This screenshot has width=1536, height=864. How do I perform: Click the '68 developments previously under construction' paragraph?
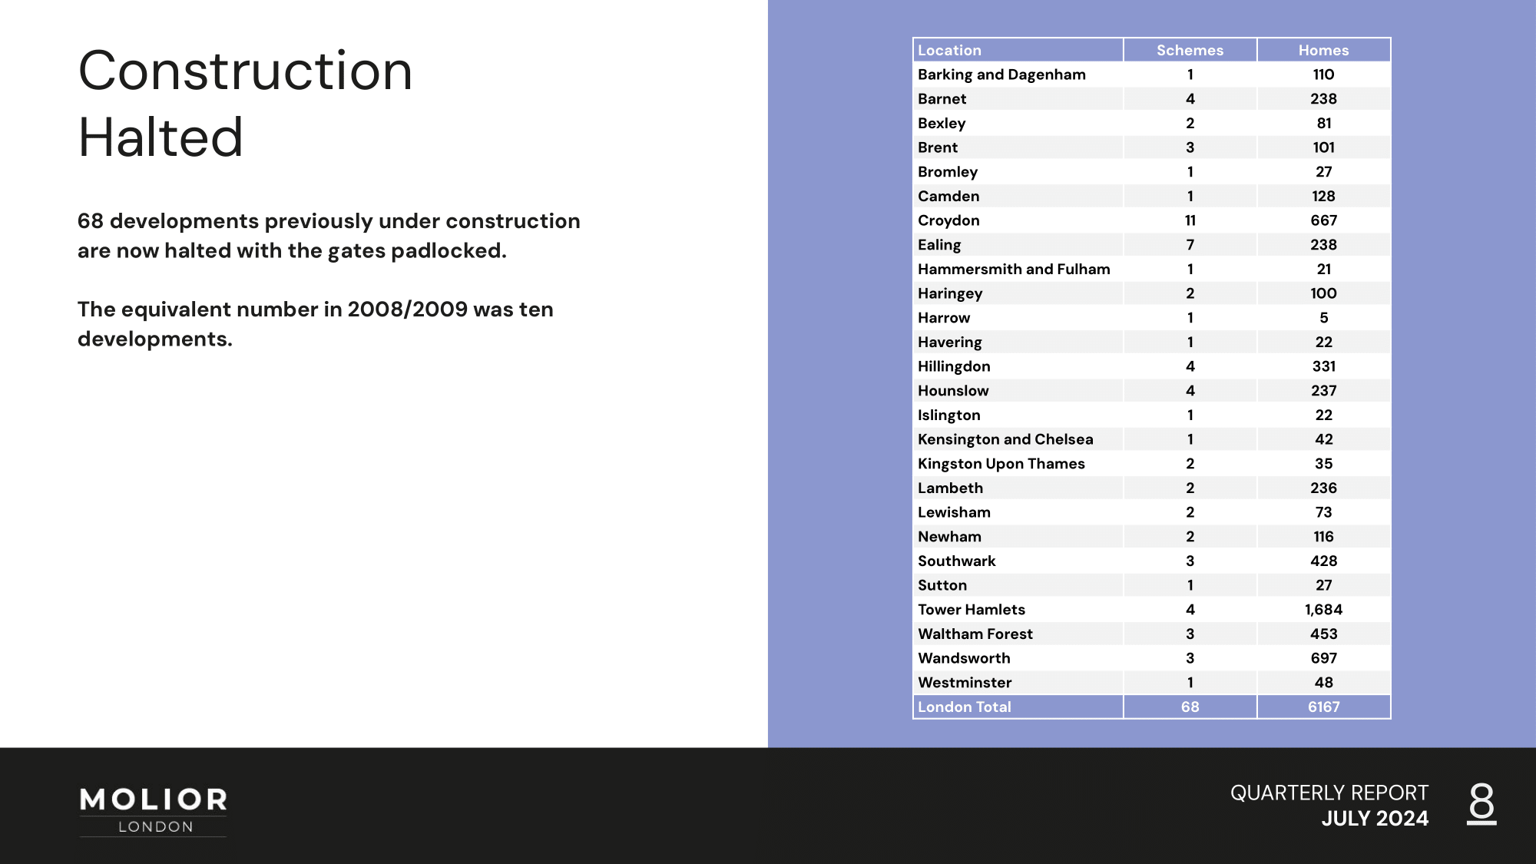pos(329,236)
